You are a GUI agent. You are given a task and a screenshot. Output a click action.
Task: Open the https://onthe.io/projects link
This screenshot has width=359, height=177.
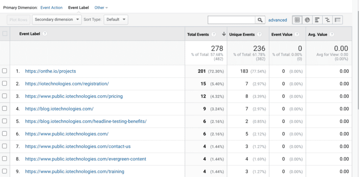[x=50, y=71]
